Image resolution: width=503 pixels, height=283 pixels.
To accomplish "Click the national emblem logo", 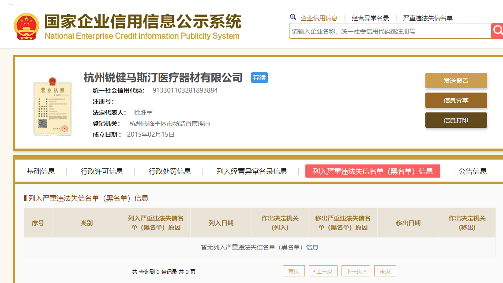I will (26, 26).
